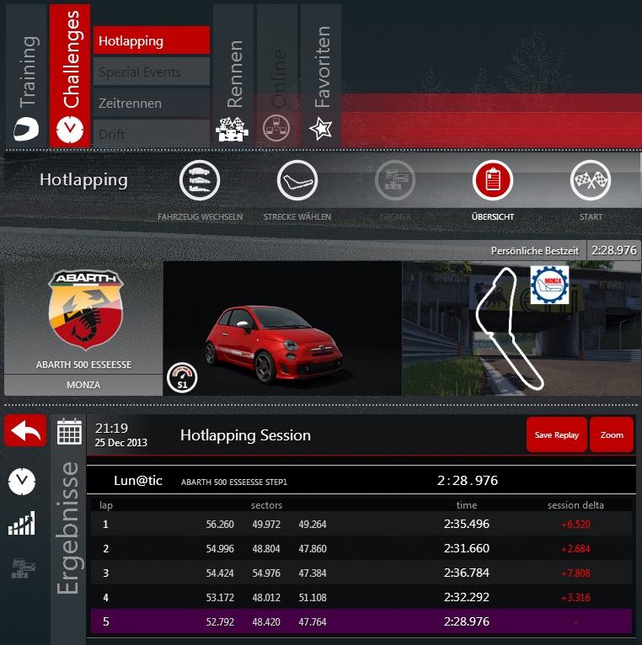Click session delta +6.520
Viewport: 642px width, 645px height.
(575, 524)
